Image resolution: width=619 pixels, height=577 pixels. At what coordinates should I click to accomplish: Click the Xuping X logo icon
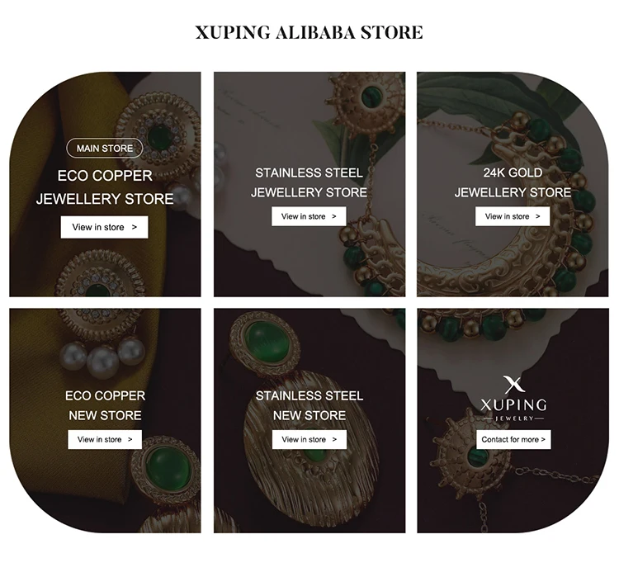(x=513, y=384)
